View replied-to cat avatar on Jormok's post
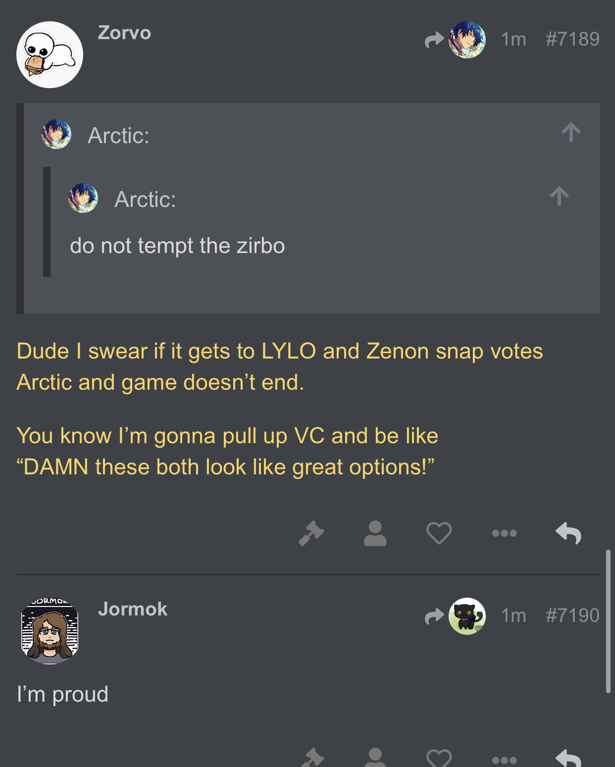Image resolution: width=615 pixels, height=767 pixels. (467, 616)
